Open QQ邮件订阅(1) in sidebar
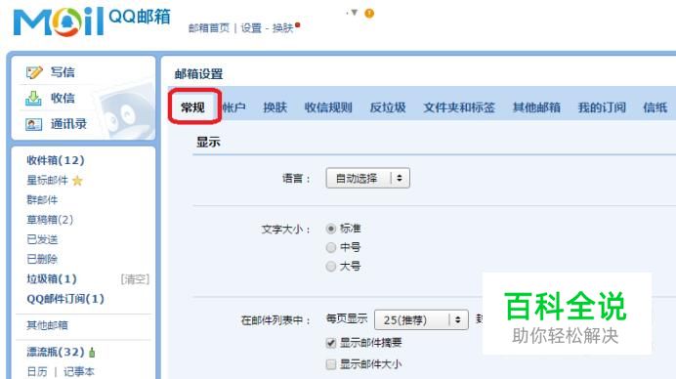 [x=65, y=299]
